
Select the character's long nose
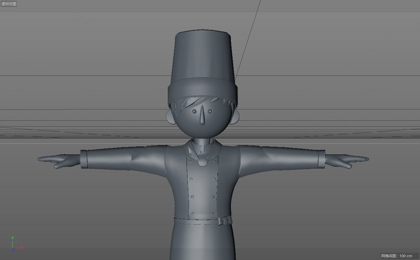[202, 115]
